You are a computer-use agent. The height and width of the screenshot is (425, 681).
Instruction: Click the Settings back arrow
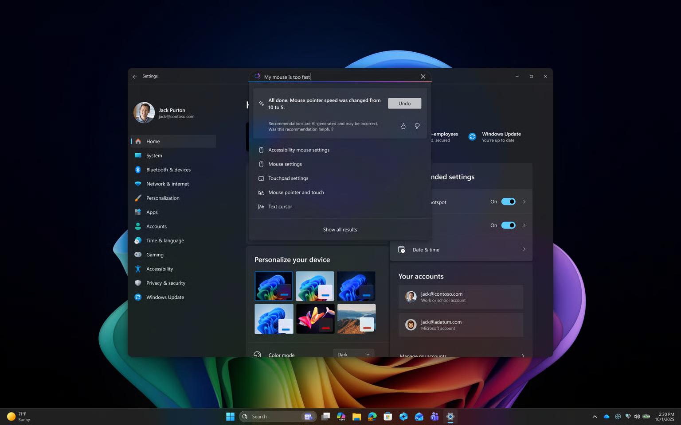pyautogui.click(x=135, y=77)
